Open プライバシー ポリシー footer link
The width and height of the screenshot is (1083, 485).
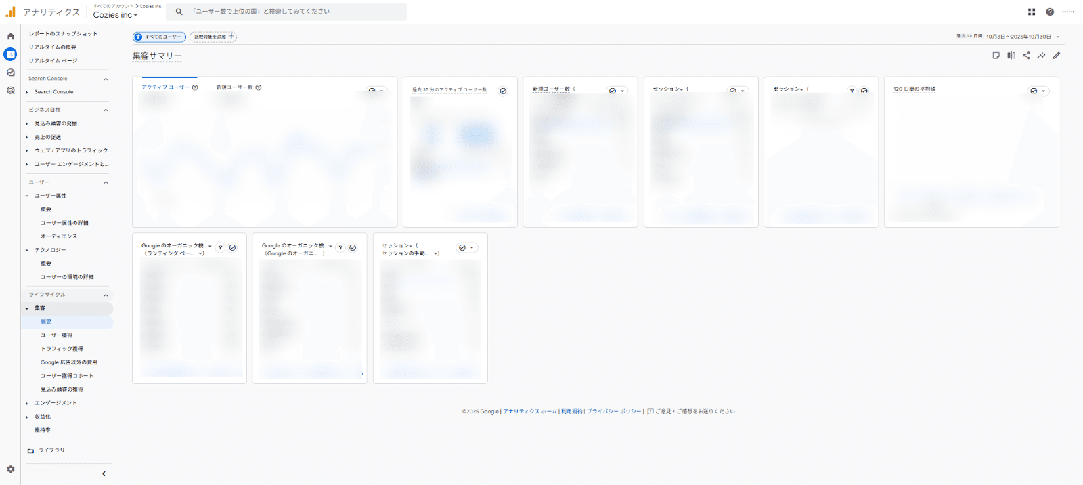[x=614, y=411]
